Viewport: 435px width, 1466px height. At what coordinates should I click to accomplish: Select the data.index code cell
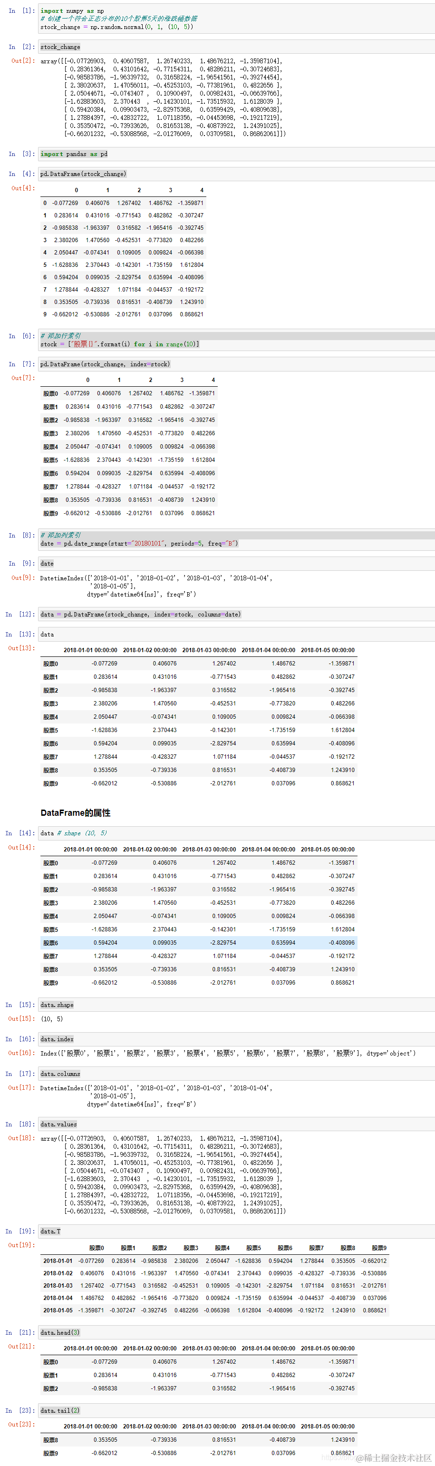tap(237, 1038)
